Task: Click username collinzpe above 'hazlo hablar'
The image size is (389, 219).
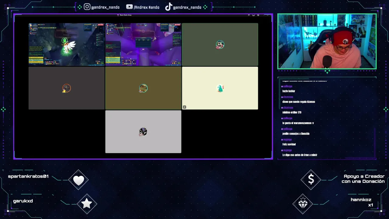Action: (x=287, y=86)
